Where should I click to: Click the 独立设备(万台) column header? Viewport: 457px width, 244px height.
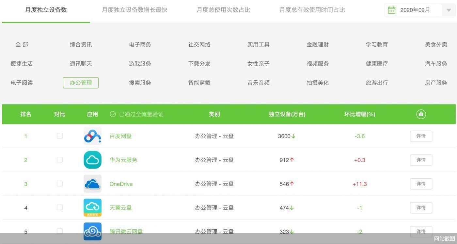click(287, 114)
